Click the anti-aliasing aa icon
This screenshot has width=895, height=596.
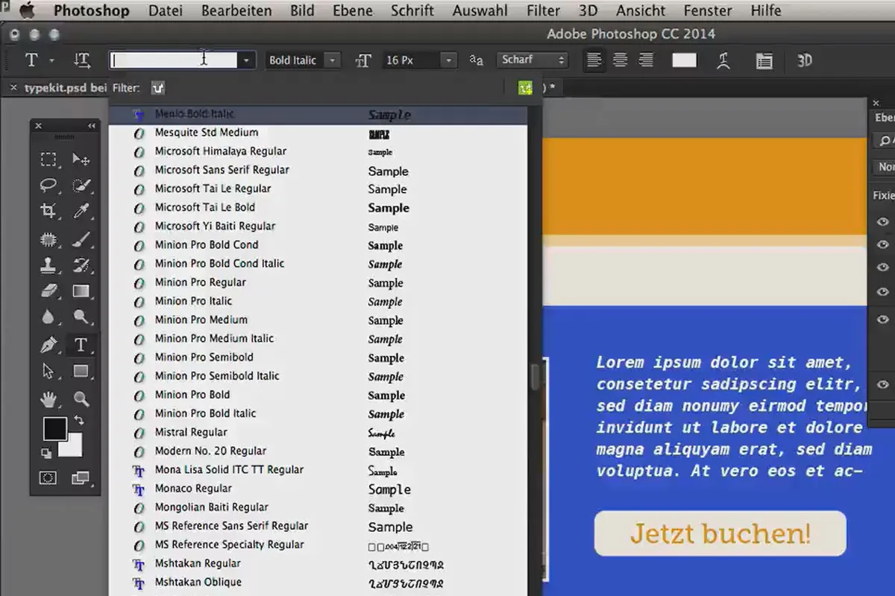tap(477, 60)
